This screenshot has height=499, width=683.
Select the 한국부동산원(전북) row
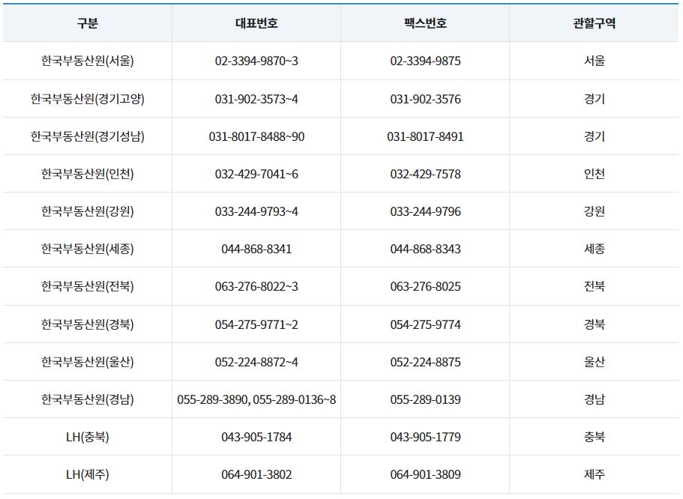88,286
